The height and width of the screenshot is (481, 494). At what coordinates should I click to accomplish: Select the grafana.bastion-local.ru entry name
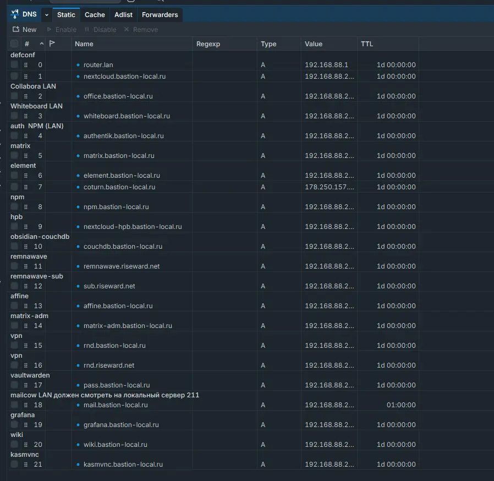[121, 425]
